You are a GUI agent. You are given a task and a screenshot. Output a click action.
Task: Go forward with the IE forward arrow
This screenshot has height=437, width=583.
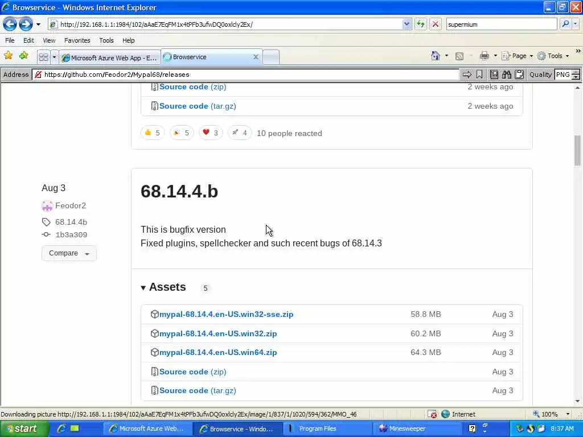(26, 24)
